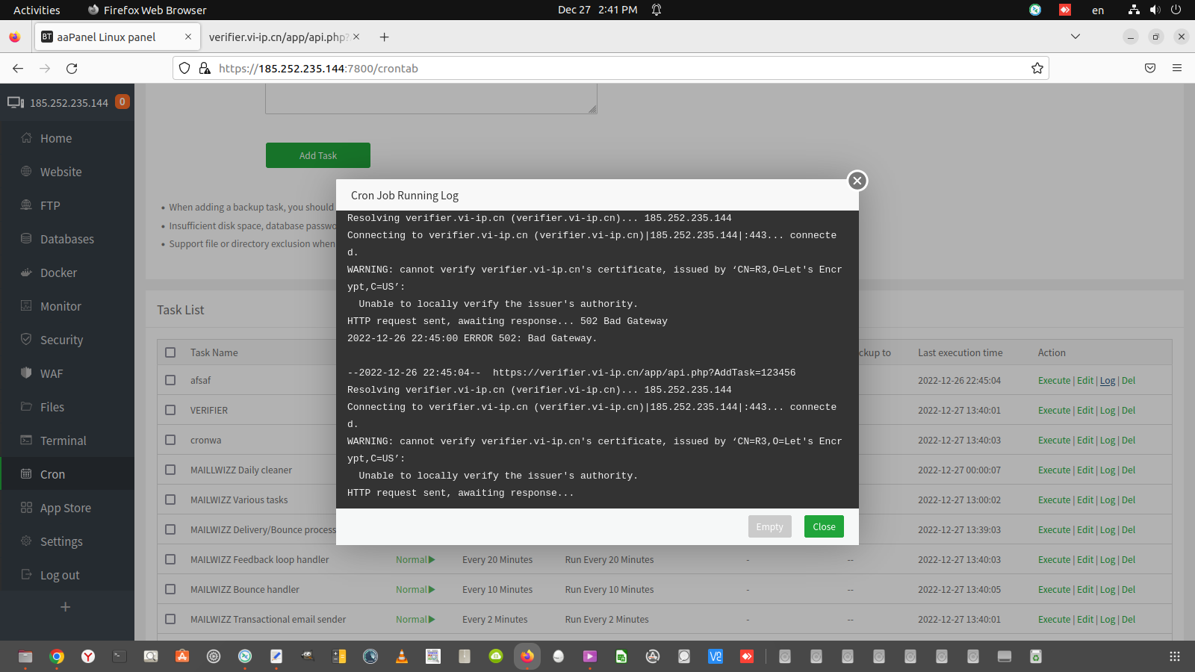Viewport: 1195px width, 672px height.
Task: Open the power icon system menu
Action: coord(1176,10)
